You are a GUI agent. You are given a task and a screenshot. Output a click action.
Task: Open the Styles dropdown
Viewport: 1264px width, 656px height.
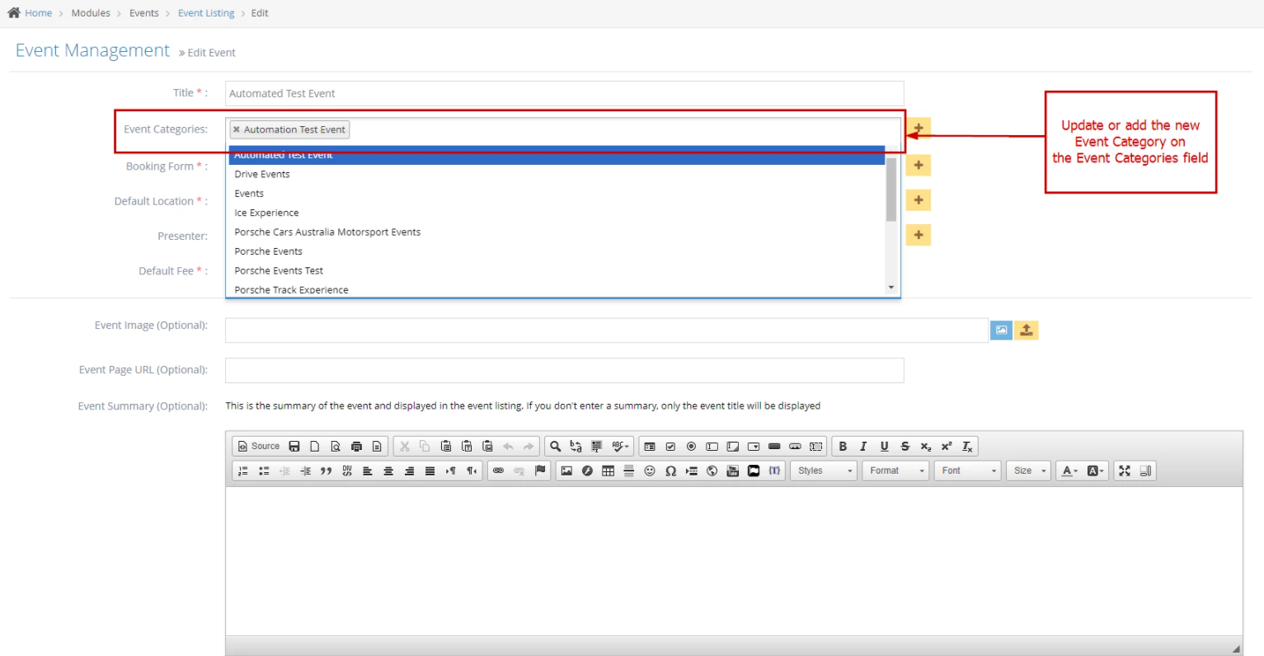coord(825,471)
